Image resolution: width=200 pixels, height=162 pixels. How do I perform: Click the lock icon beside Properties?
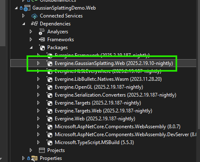tap(29, 158)
